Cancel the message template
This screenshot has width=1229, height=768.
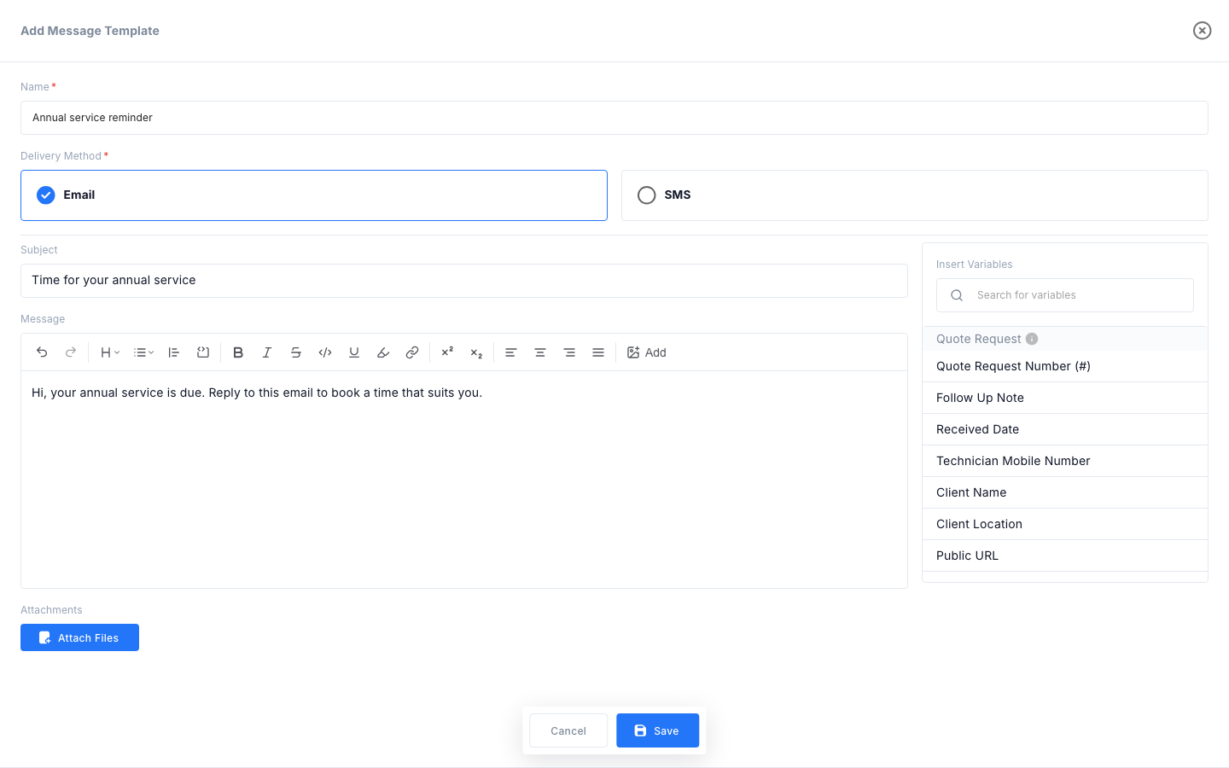click(x=568, y=730)
